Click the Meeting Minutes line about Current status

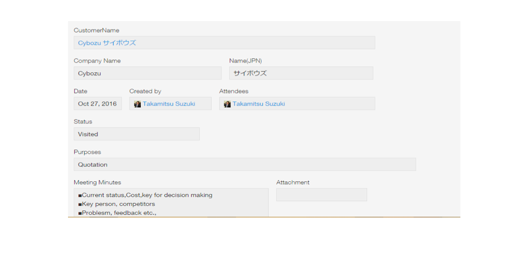(x=146, y=195)
